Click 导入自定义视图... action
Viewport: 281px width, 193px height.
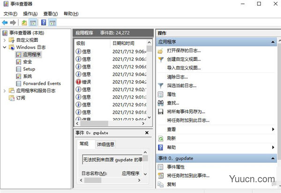tap(184, 68)
